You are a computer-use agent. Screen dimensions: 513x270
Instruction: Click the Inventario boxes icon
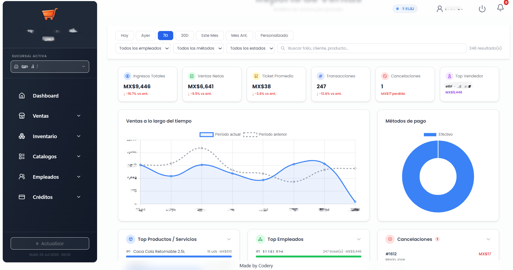coord(22,136)
